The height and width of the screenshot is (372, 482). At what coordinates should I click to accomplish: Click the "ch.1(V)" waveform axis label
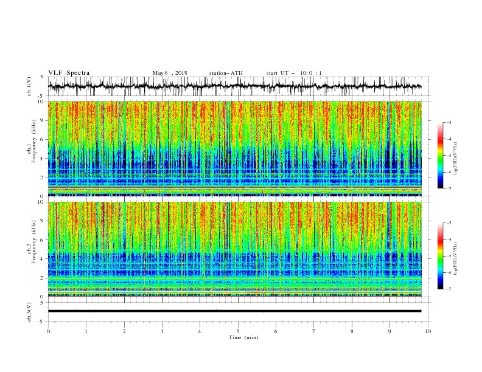29,86
